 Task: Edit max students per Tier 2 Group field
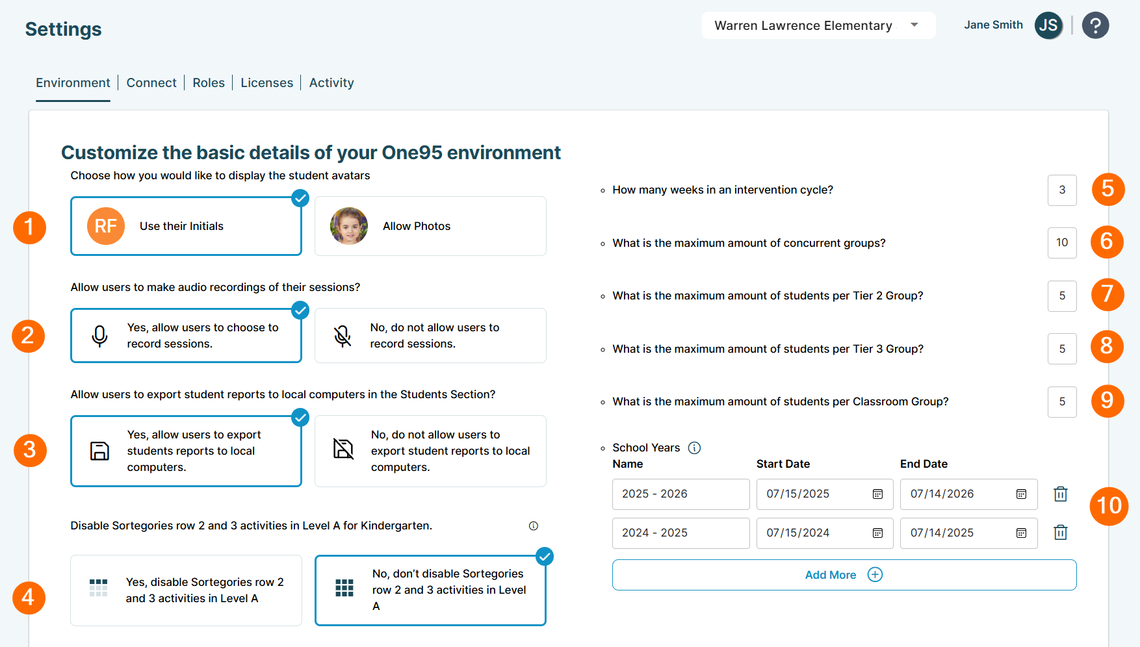1062,296
